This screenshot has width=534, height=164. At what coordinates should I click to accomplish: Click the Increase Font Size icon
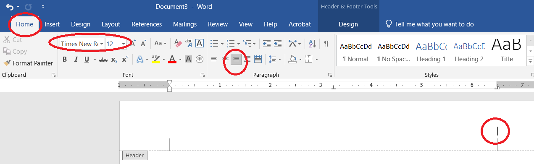[133, 44]
